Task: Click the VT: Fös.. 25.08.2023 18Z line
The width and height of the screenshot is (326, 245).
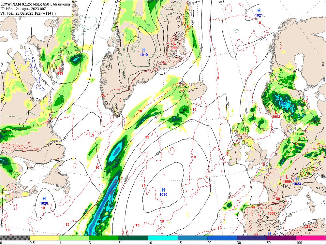Action: click(x=28, y=13)
